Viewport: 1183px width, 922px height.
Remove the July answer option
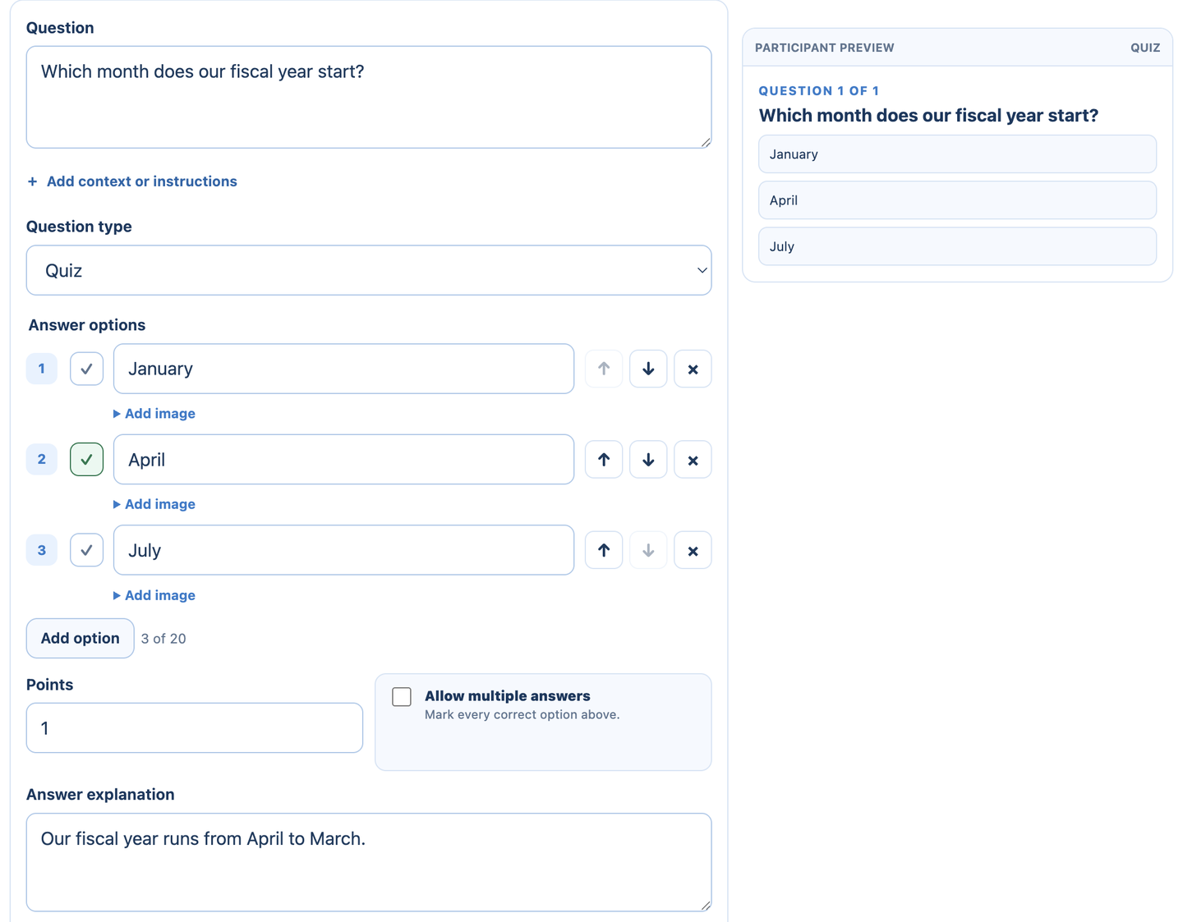pyautogui.click(x=693, y=550)
